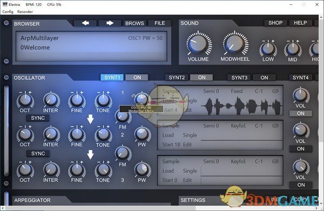Click oscillator 3 INTER knob
This screenshot has width=324, height=211.
[51, 170]
